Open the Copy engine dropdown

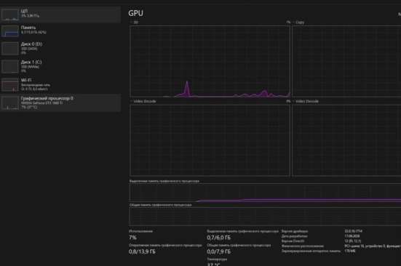[x=298, y=23]
